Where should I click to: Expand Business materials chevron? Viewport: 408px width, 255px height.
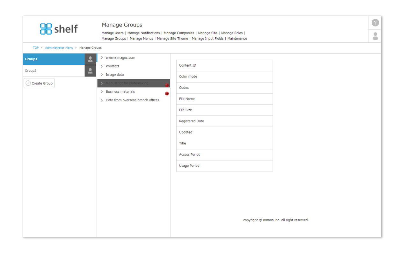click(102, 91)
